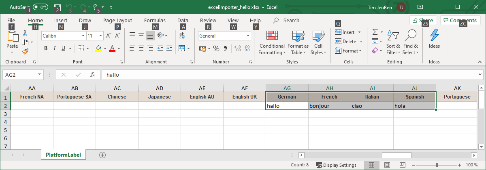Toggle Italic formatting
This screenshot has width=486, height=170.
tap(55, 48)
